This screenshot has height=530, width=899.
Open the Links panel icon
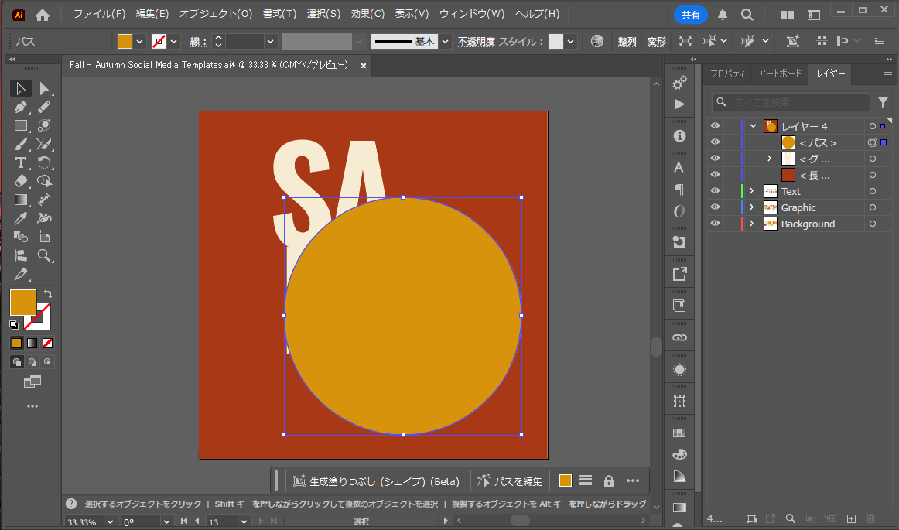click(x=679, y=338)
